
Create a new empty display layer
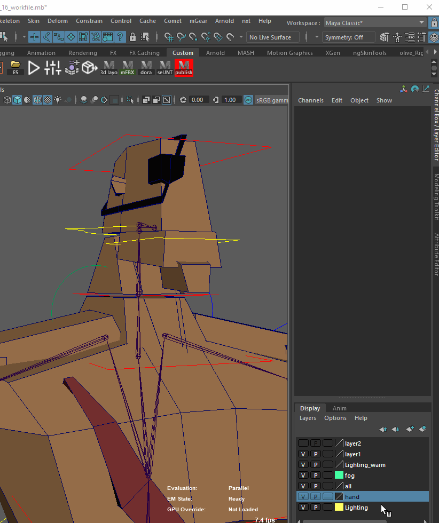pos(410,429)
